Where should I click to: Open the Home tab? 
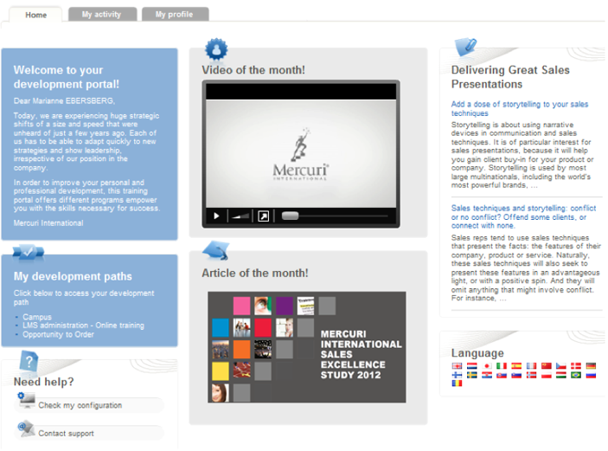35,15
